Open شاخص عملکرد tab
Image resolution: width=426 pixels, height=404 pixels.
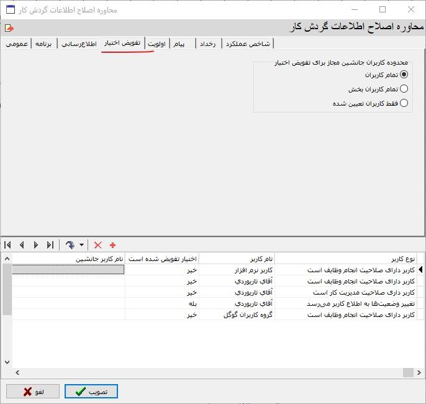pyautogui.click(x=248, y=44)
